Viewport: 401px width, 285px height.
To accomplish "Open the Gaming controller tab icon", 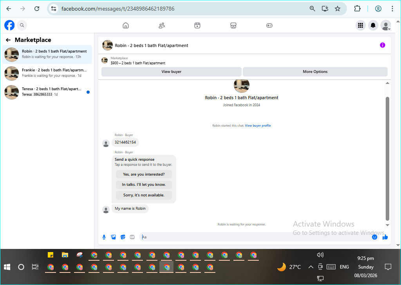I will (x=269, y=25).
